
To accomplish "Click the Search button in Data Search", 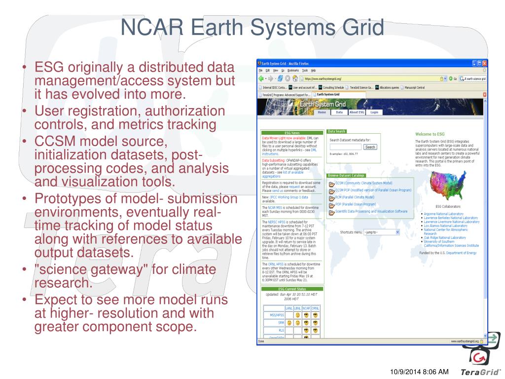I will (x=370, y=147).
